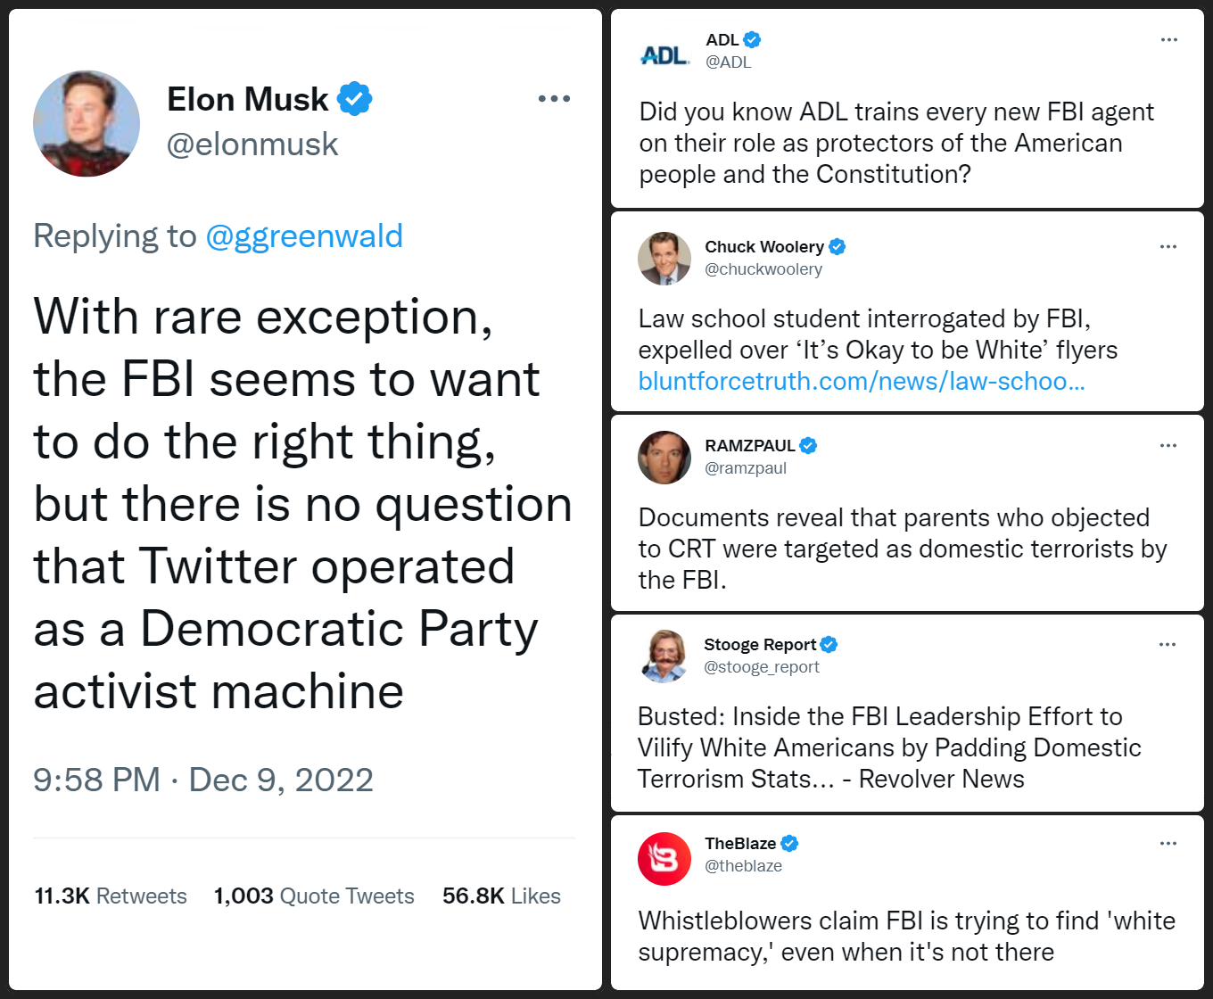Viewport: 1213px width, 999px height.
Task: Click the verified badge next to Elon Musk
Action: click(x=354, y=99)
